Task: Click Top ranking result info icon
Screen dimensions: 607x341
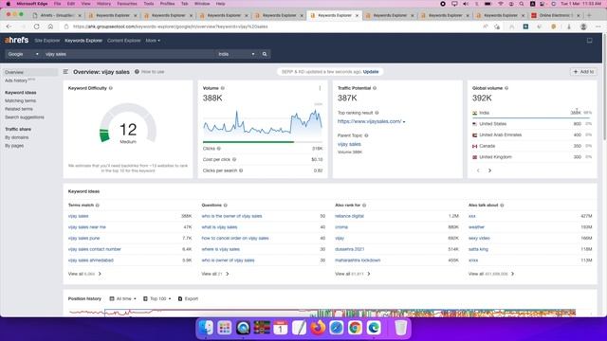Action: 377,113
